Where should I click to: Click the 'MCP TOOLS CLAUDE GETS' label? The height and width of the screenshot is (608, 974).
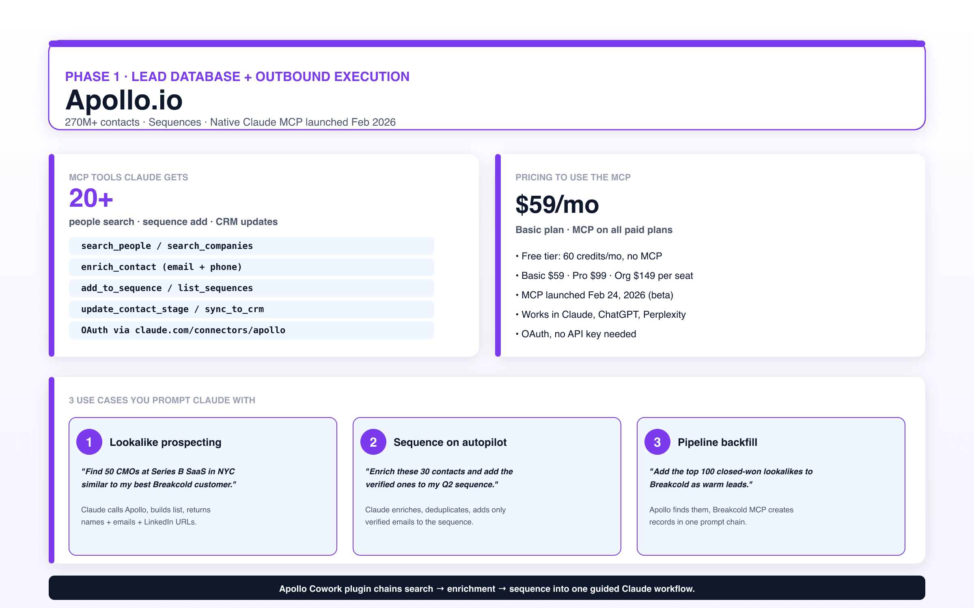tap(129, 177)
